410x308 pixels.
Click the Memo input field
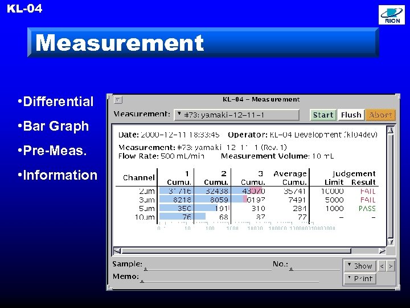[229, 277]
